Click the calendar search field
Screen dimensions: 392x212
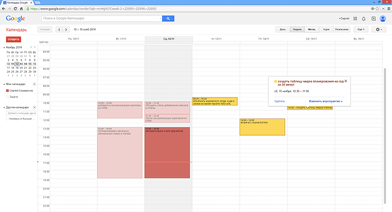pyautogui.click(x=101, y=19)
